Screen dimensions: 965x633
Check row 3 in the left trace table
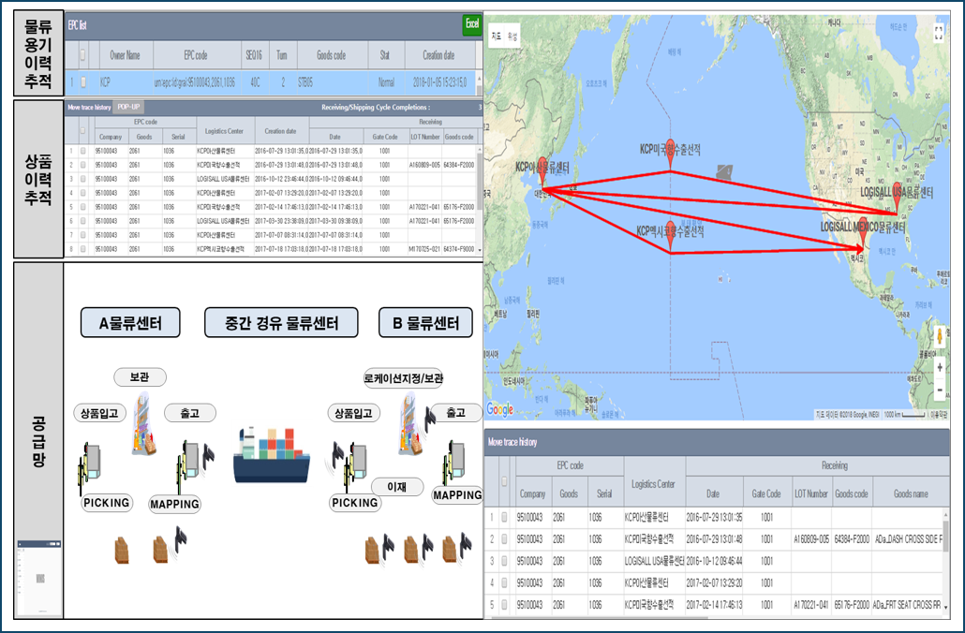[x=83, y=179]
